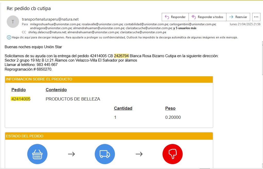The height and width of the screenshot is (169, 263).
Task: Click the blue delivery truck status icon
Action: coord(105,154)
